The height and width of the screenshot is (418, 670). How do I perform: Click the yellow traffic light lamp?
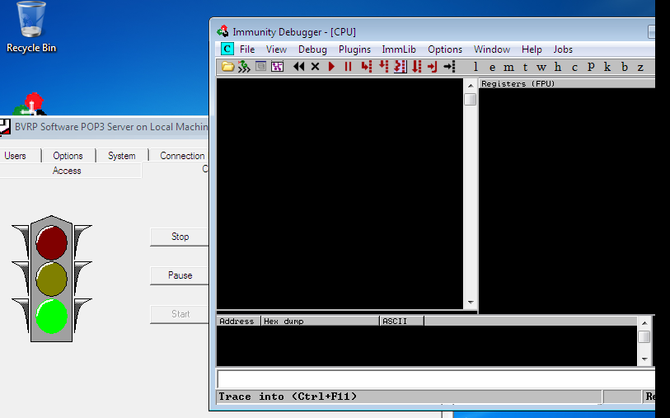click(x=52, y=279)
